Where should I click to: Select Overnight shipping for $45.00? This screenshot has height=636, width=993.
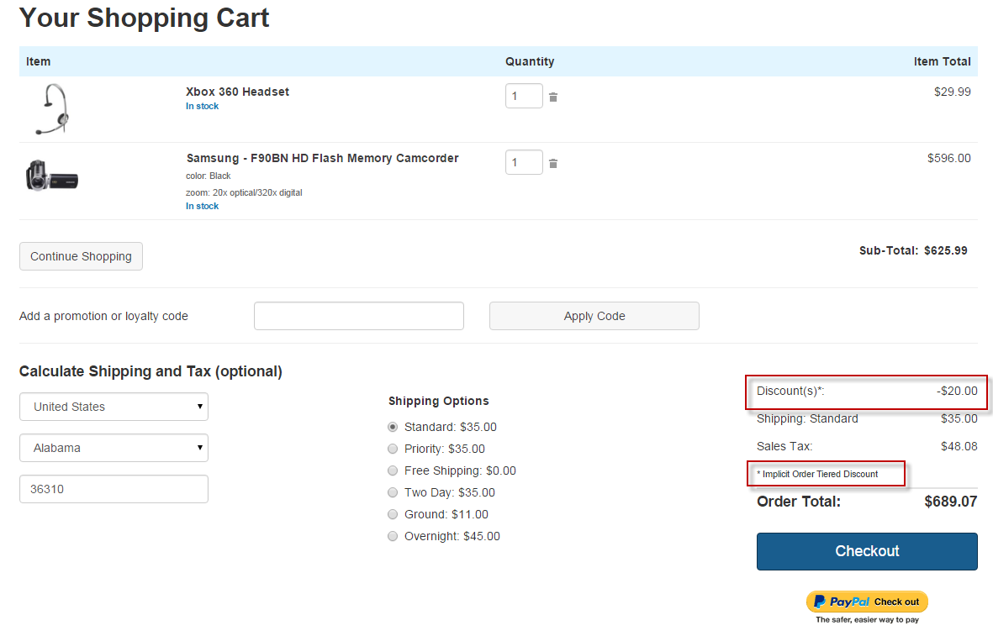[393, 536]
